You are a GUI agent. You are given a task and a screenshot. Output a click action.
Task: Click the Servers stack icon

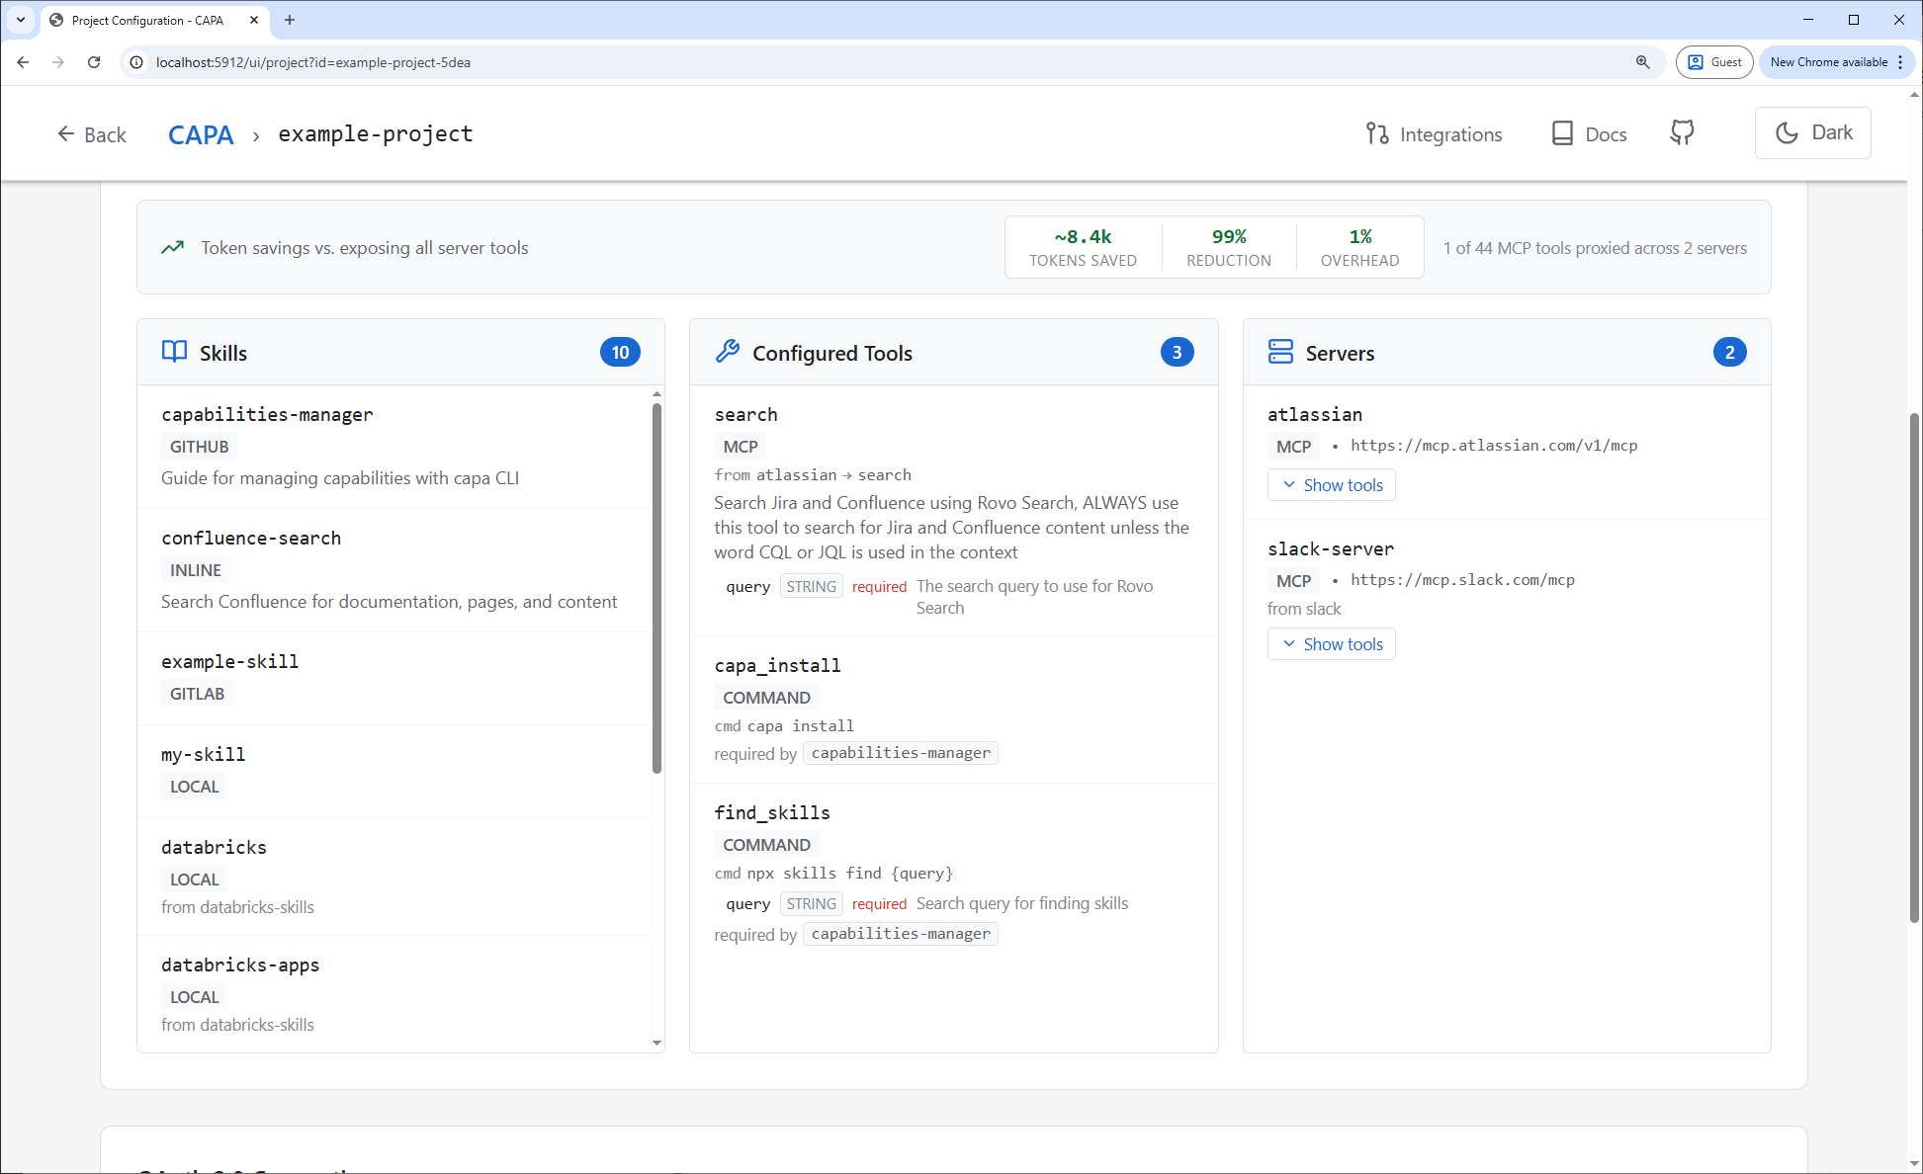(1281, 352)
